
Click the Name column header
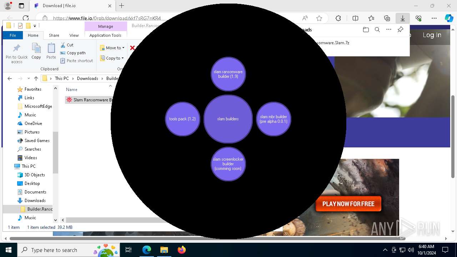72,90
